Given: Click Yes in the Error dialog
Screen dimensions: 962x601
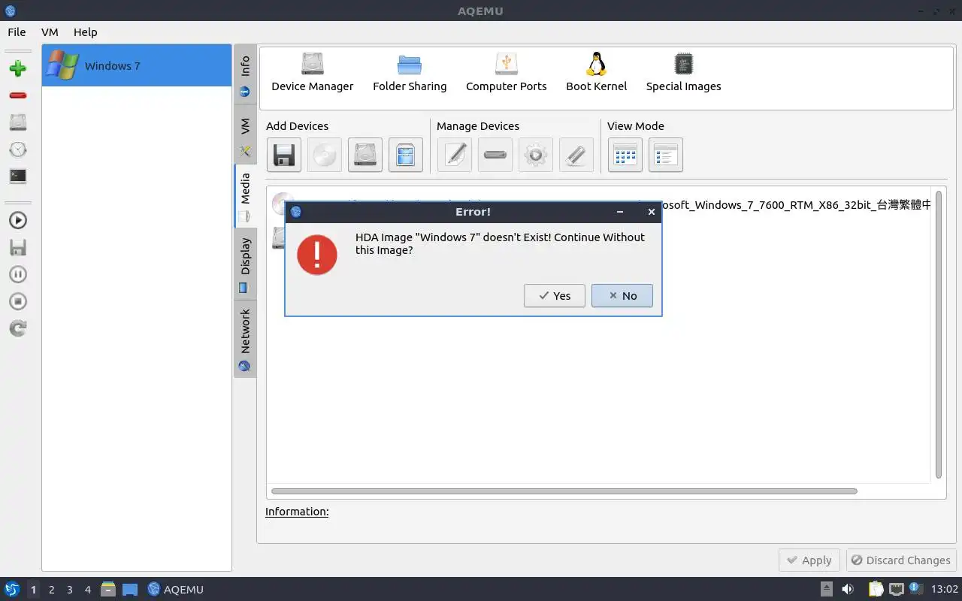Looking at the screenshot, I should point(555,296).
